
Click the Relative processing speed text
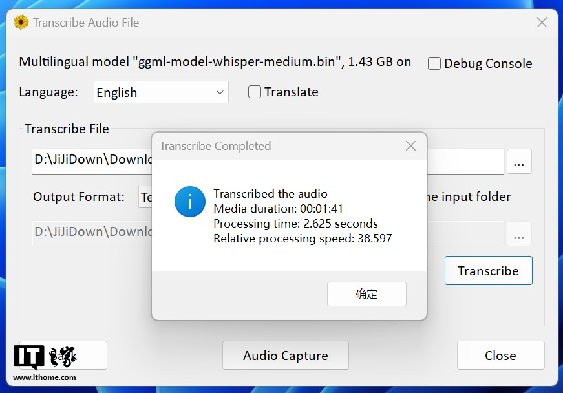click(303, 239)
